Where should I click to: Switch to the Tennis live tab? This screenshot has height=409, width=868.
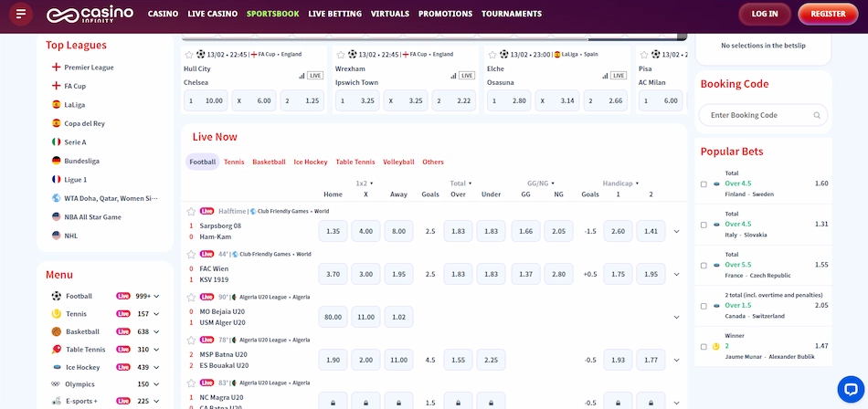point(234,163)
